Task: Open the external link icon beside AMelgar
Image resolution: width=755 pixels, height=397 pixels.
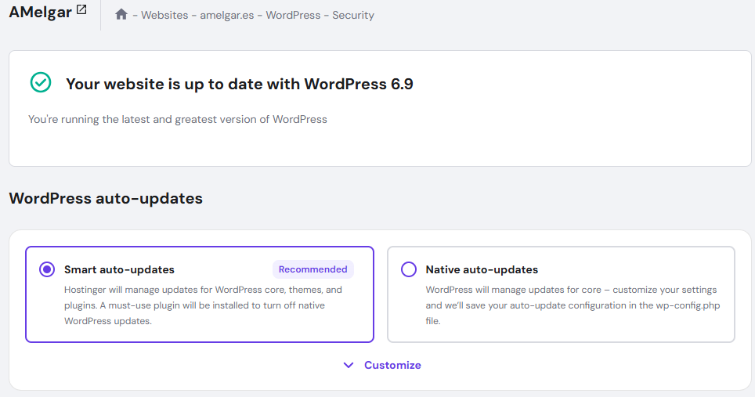Action: [81, 11]
